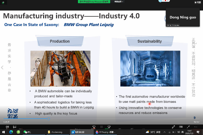Enter fullscreen mode in the player

[x=188, y=127]
